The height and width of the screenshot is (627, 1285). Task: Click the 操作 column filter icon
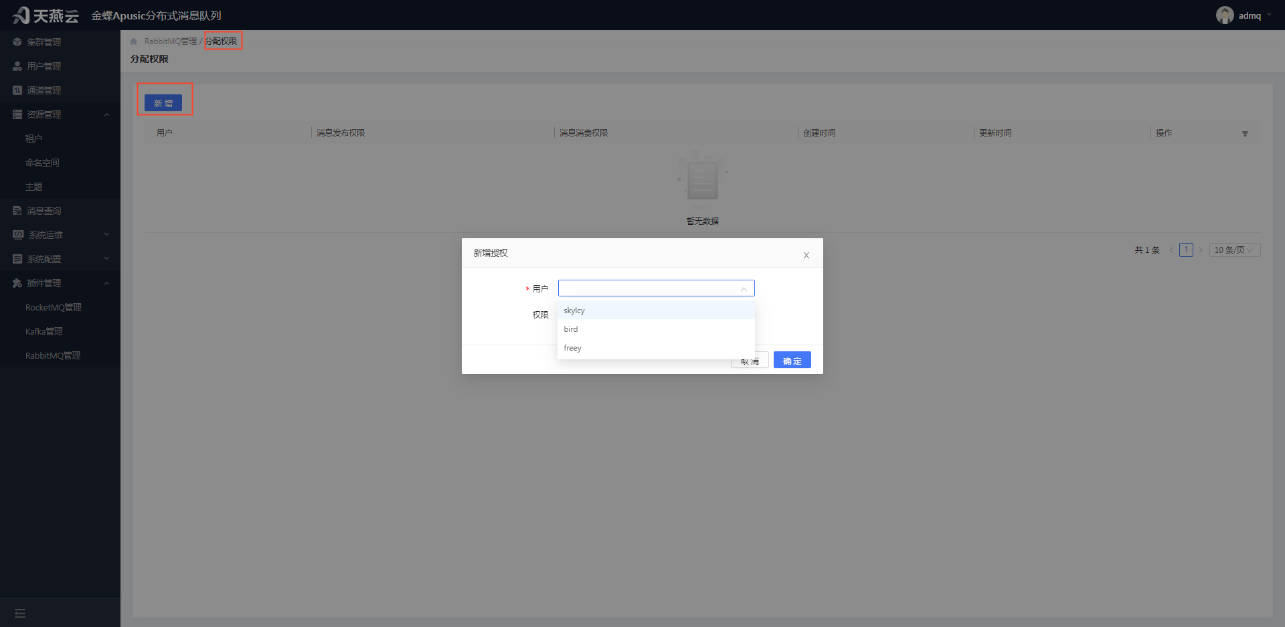[x=1245, y=133]
